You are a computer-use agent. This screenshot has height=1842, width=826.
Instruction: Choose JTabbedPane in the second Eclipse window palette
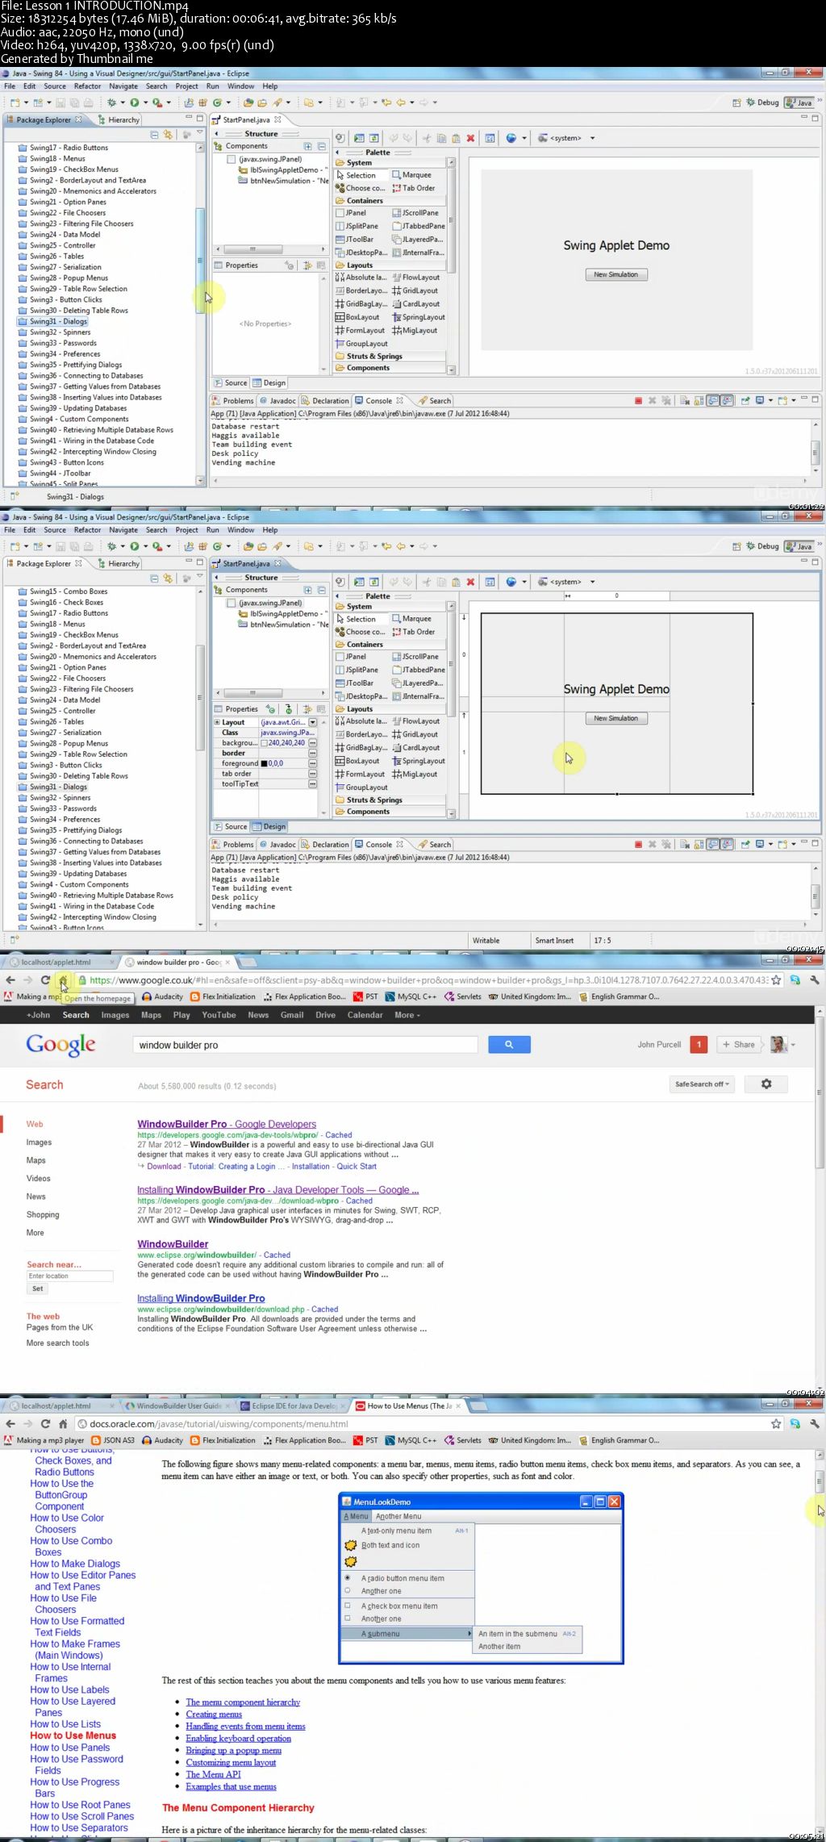[419, 670]
